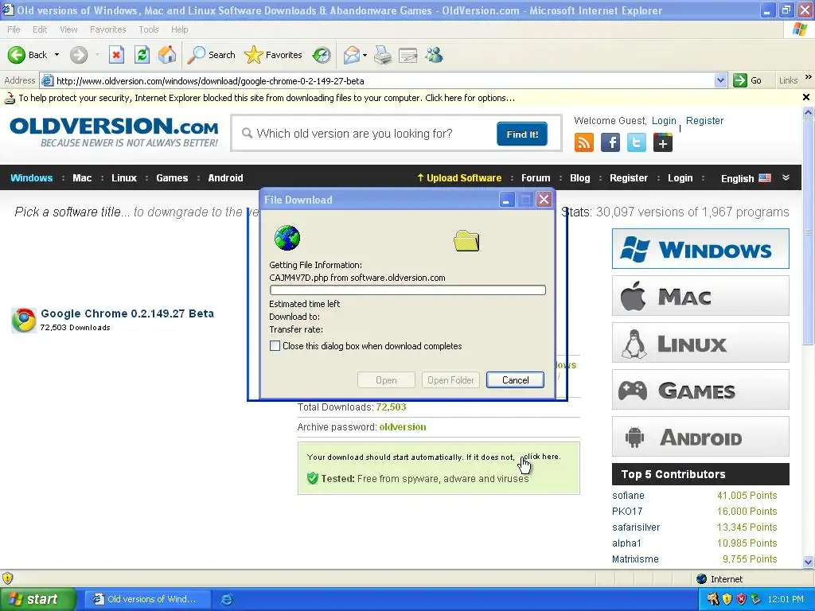Image resolution: width=815 pixels, height=611 pixels.
Task: Click the sofiane contributor name
Action: pos(628,495)
